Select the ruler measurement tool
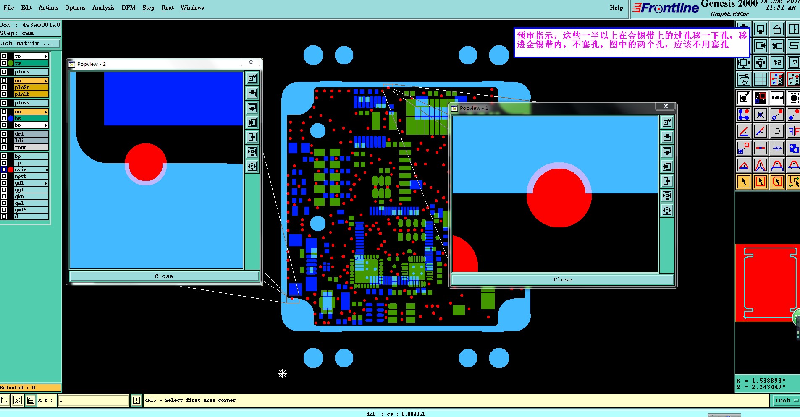 point(777,98)
